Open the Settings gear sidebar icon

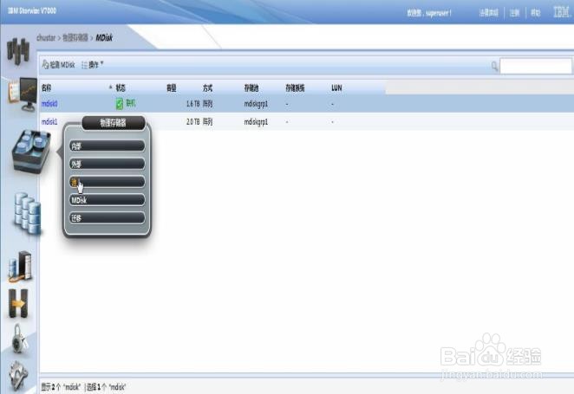coord(18,375)
